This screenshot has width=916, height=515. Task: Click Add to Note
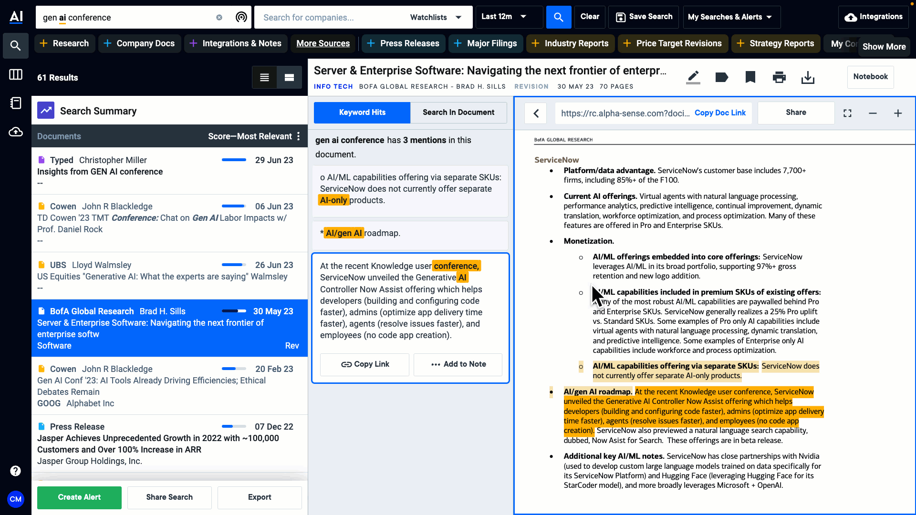(458, 364)
